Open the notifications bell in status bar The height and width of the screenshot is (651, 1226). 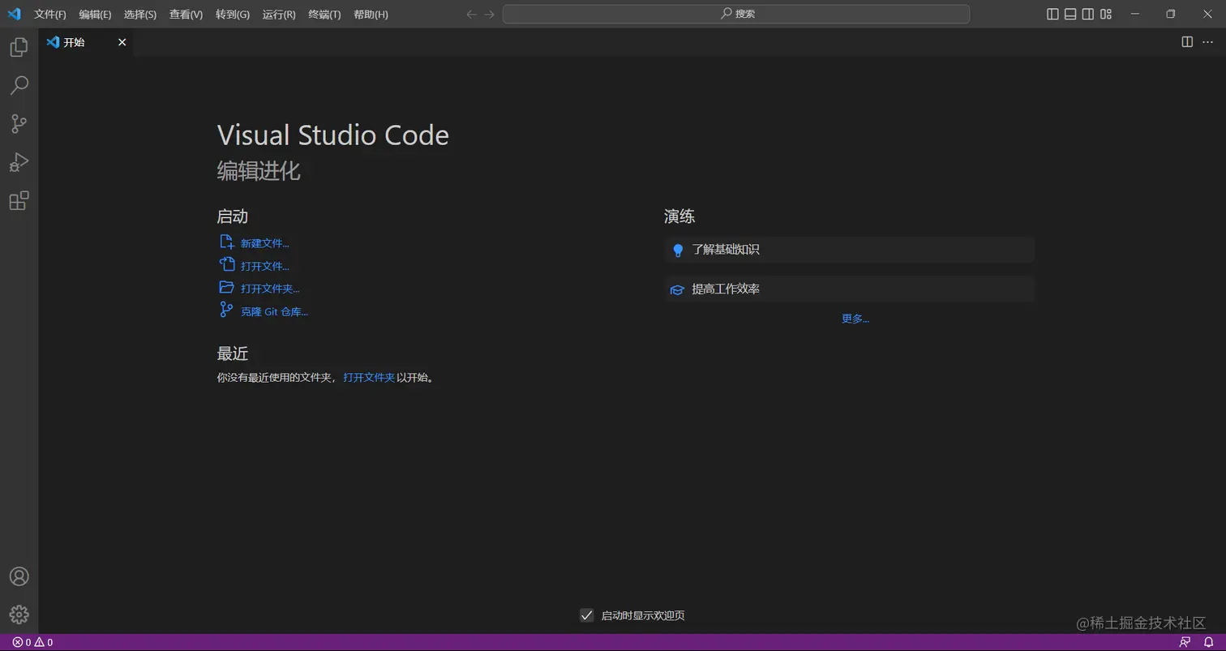coord(1208,642)
